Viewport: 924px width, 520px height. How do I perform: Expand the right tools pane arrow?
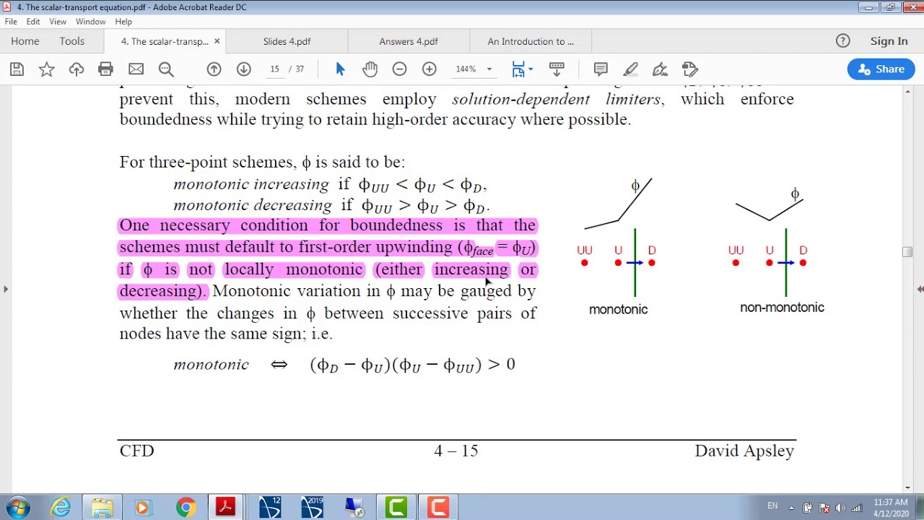(x=920, y=289)
